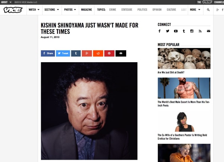Select the Crime topic
Image resolution: width=224 pixels, height=162 pixels.
click(x=113, y=10)
